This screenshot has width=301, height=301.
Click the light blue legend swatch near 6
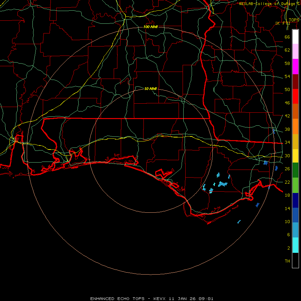pos(295,230)
